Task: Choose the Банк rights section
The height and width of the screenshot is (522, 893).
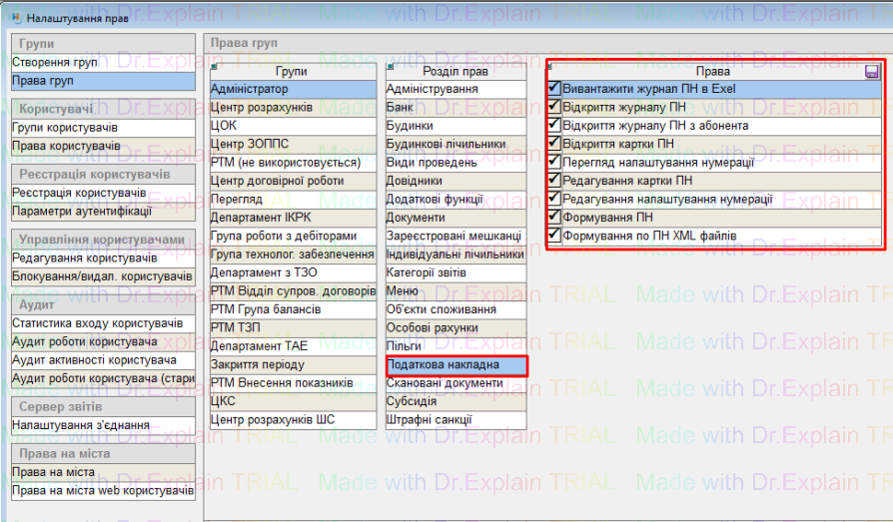Action: (x=455, y=107)
